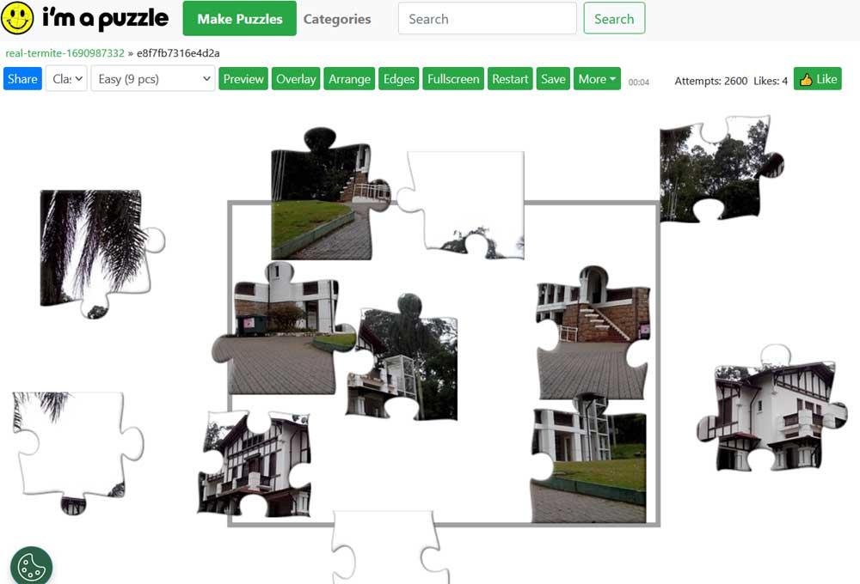Toggle Fullscreen mode
Screen dimensions: 860x584
coord(453,79)
